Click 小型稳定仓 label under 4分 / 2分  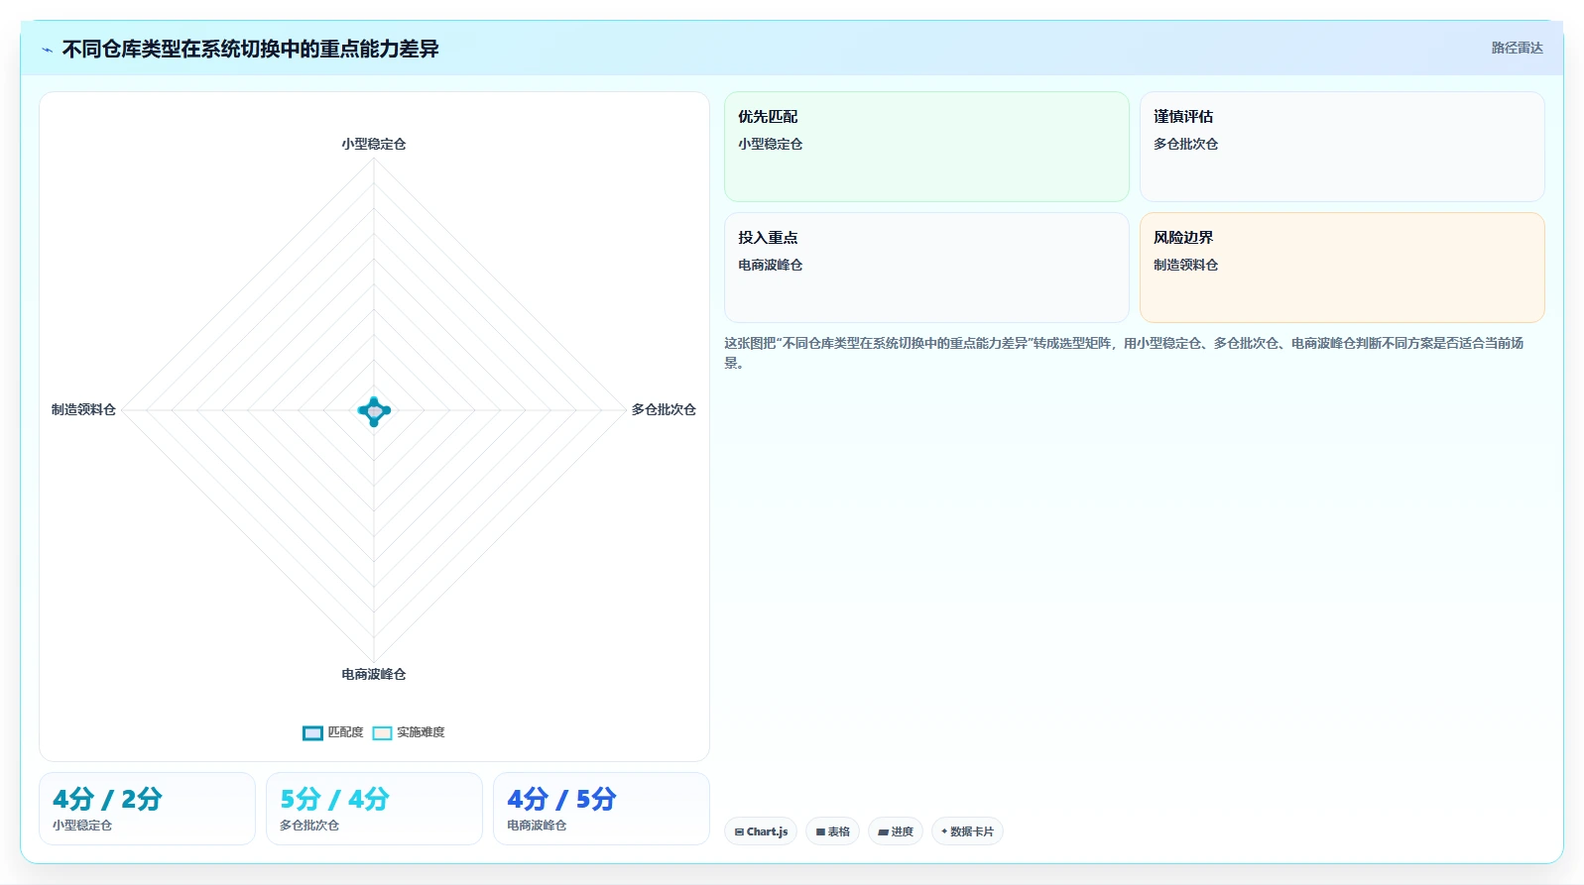tap(82, 825)
